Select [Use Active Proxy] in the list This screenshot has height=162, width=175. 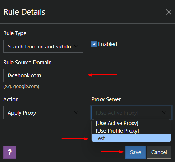click(x=131, y=123)
